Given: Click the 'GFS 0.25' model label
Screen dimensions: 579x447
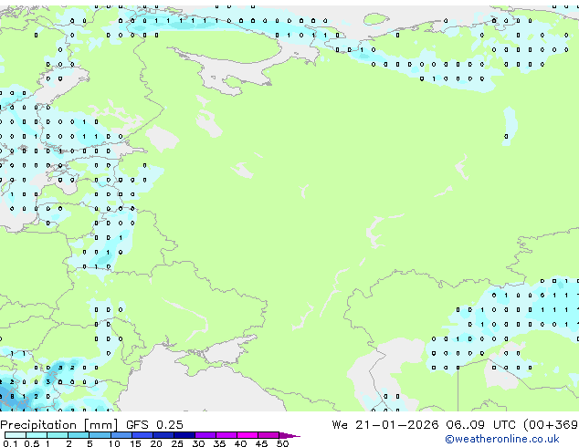Looking at the screenshot, I should coord(154,425).
